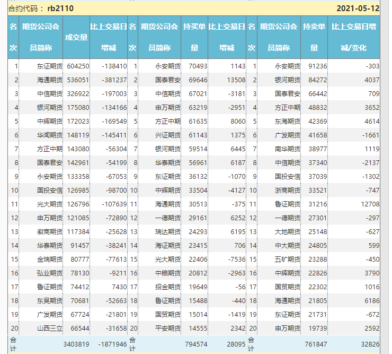Viewport: 392px width, 354px height.
Task: Select trading volume value 604250
Action: tap(78, 66)
